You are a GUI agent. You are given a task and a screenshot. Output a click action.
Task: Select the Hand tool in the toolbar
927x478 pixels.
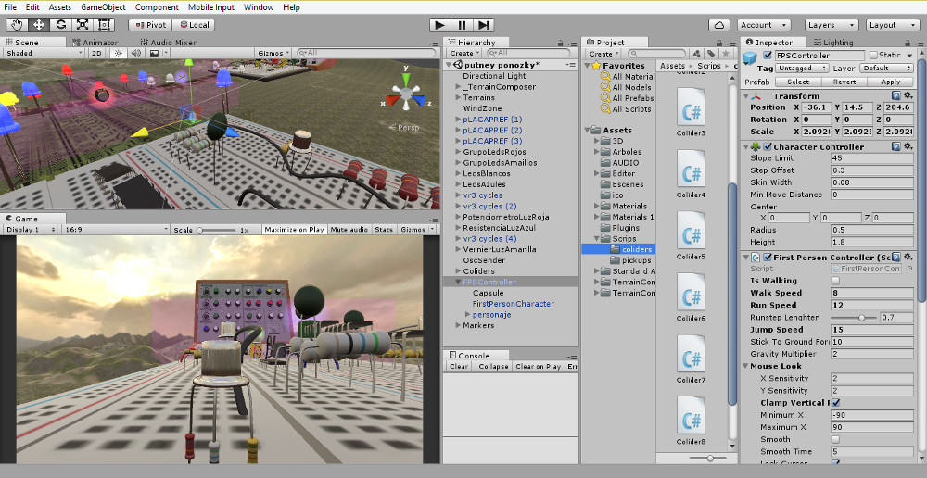click(x=18, y=25)
